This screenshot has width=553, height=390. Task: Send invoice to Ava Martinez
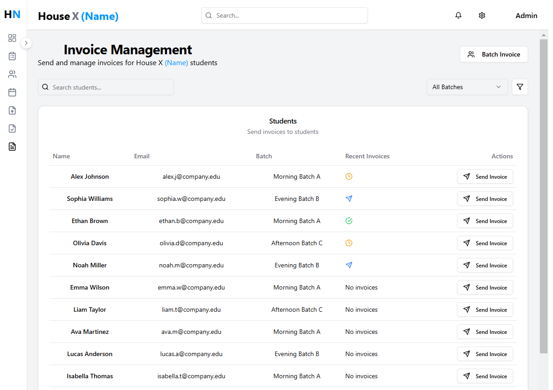tap(485, 332)
